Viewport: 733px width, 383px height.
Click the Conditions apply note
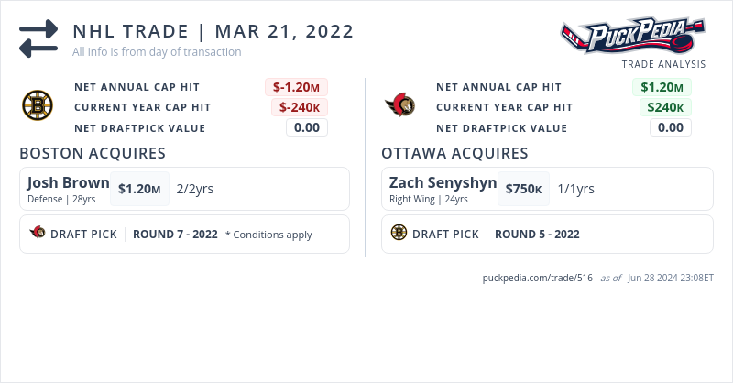coord(268,235)
